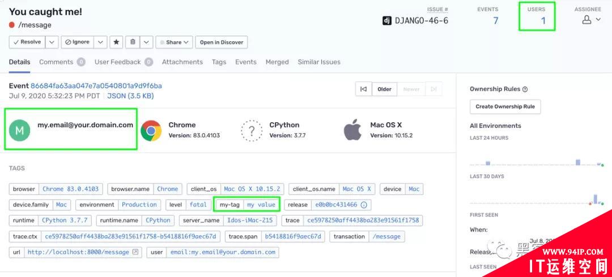Screen dimensions: 612x277
Task: Delete issue using the trash icon
Action: tap(133, 42)
